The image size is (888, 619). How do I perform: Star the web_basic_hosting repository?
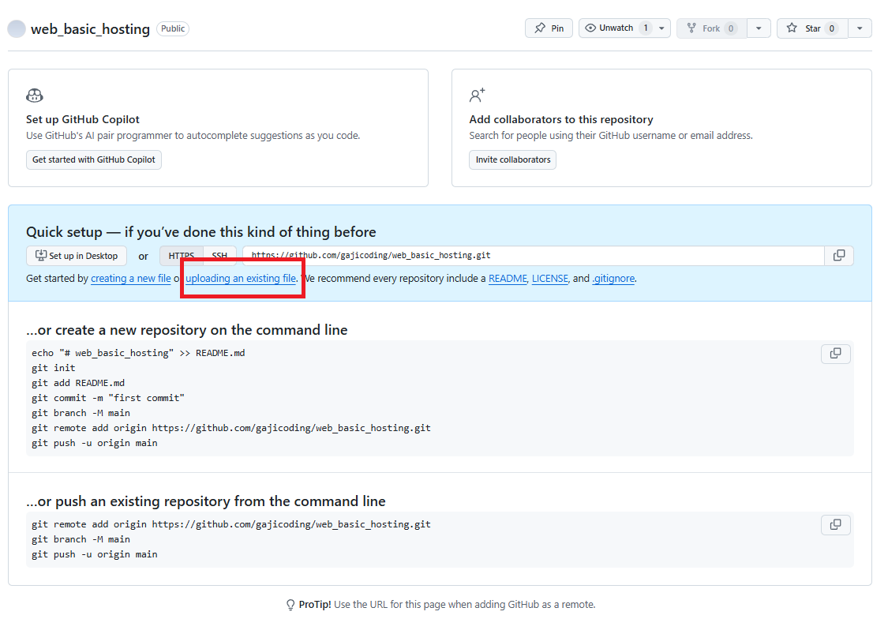[812, 28]
